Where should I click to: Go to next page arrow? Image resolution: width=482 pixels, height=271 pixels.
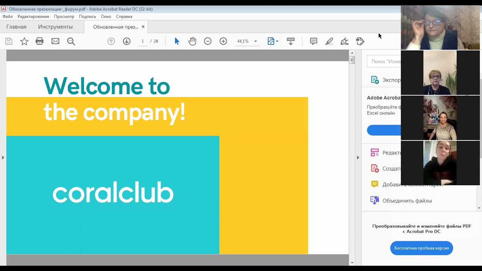[127, 41]
